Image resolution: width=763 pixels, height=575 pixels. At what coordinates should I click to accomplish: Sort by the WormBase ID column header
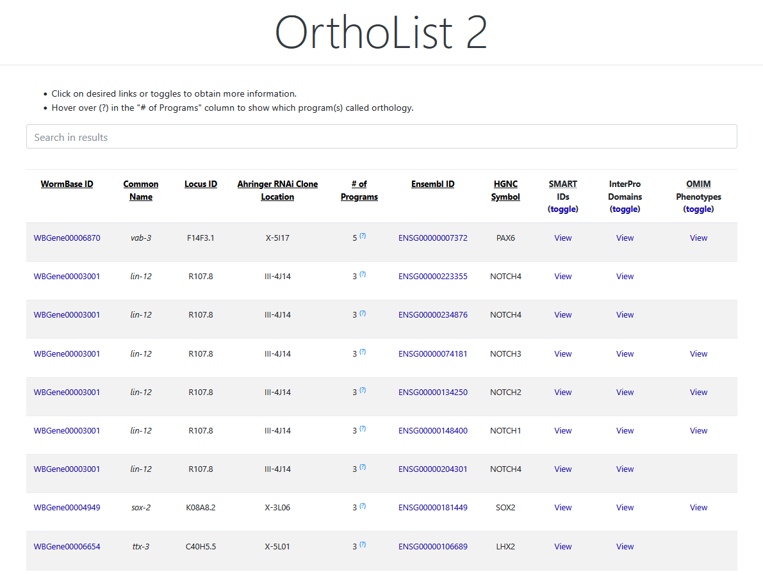click(x=67, y=184)
